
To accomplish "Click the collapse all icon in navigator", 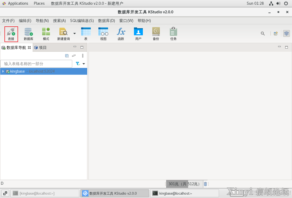I will click(x=67, y=56).
